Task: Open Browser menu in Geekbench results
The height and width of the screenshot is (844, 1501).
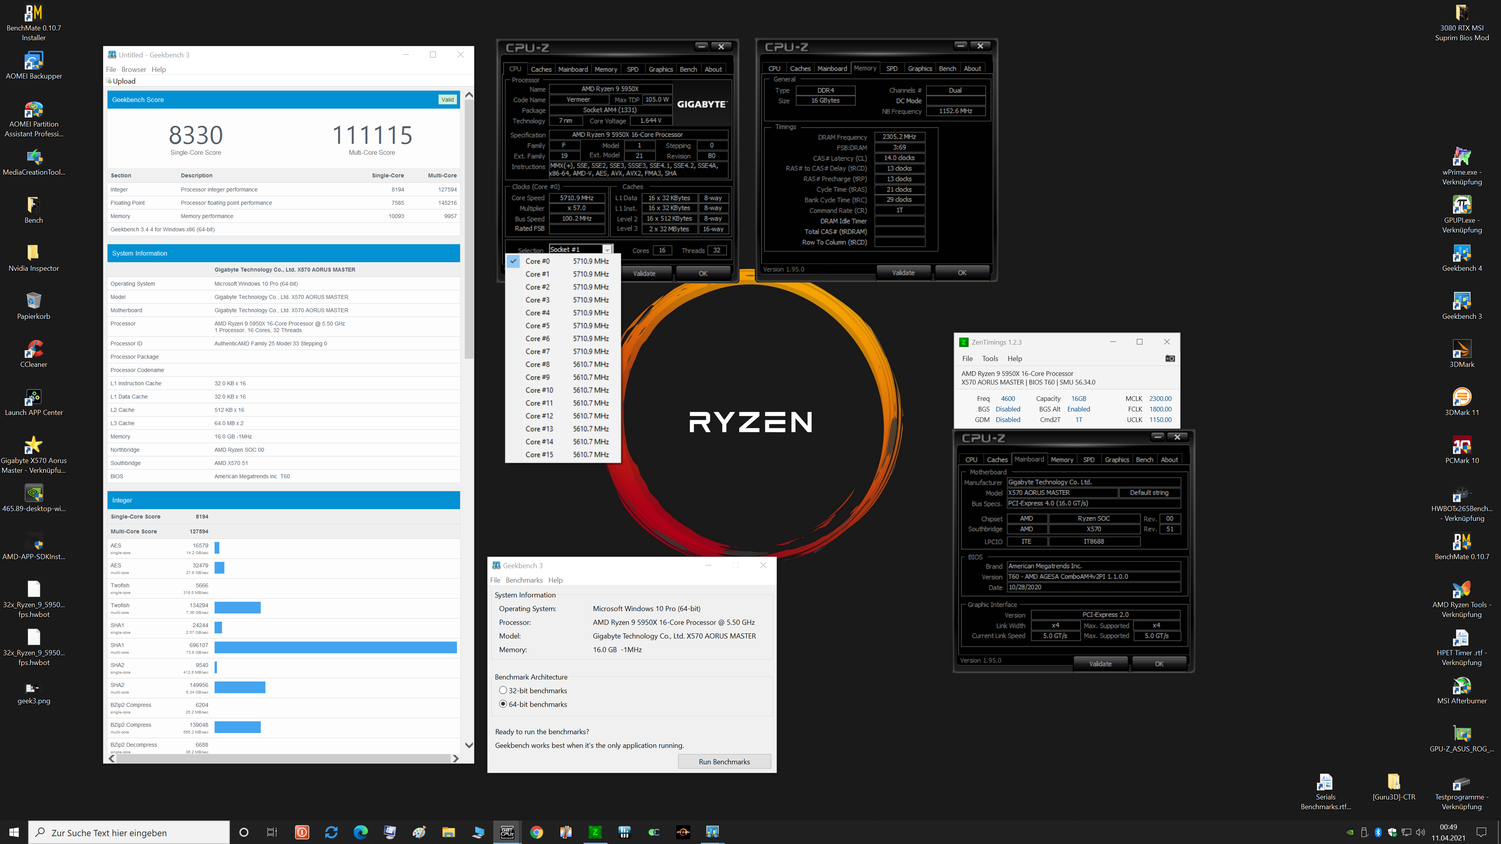Action: [x=133, y=69]
